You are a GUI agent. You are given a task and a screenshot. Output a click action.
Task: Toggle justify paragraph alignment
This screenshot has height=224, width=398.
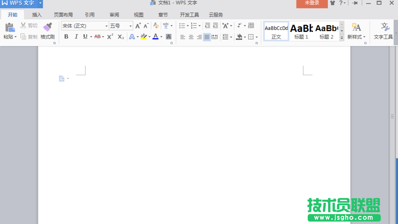pyautogui.click(x=207, y=37)
